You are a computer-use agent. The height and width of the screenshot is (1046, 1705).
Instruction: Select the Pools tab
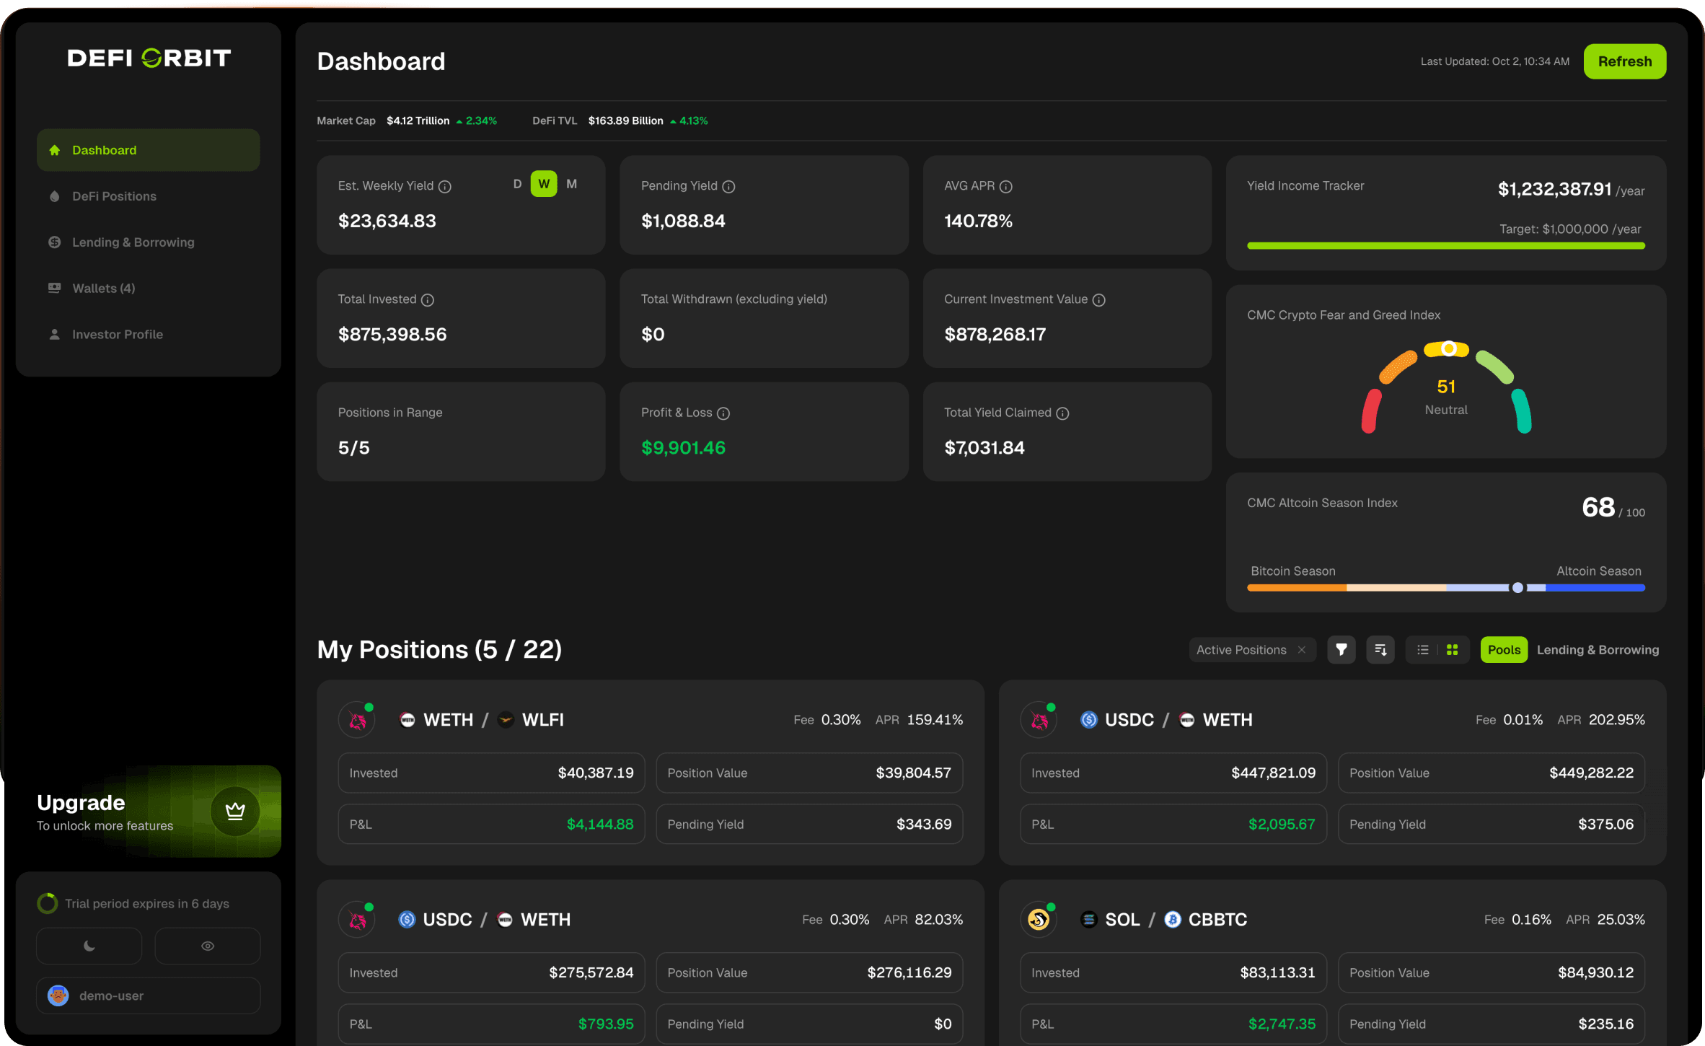(x=1504, y=649)
